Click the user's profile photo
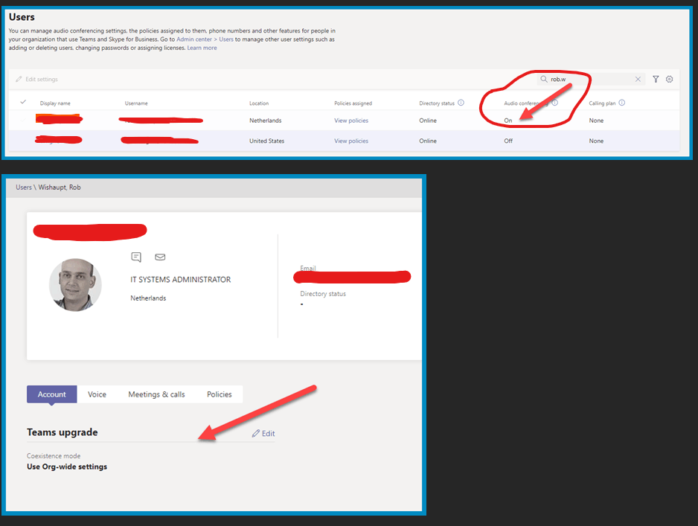Viewport: 698px width, 526px height. [75, 285]
